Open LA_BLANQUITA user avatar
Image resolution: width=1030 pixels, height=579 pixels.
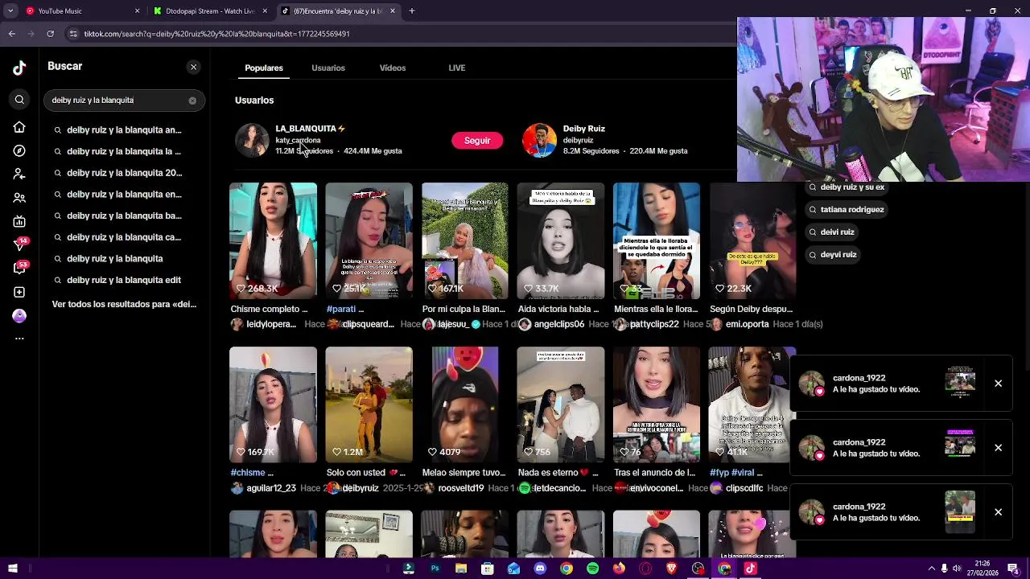click(x=252, y=140)
